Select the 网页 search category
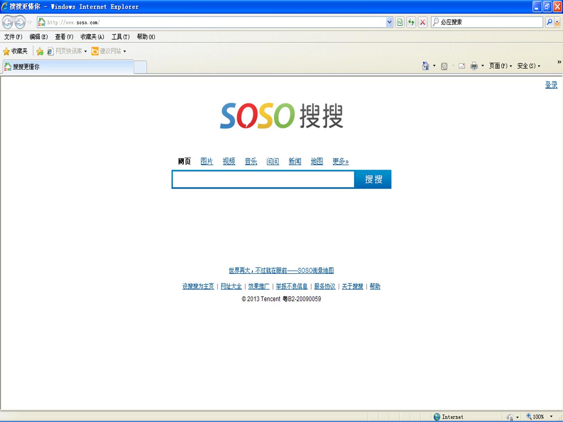The image size is (563, 422). tap(185, 161)
